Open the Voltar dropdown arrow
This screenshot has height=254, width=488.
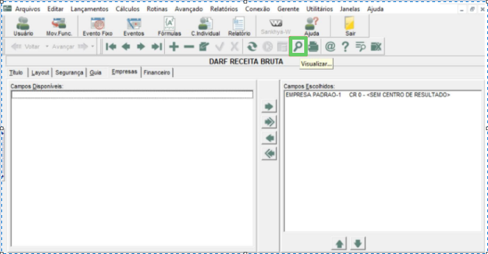[47, 47]
